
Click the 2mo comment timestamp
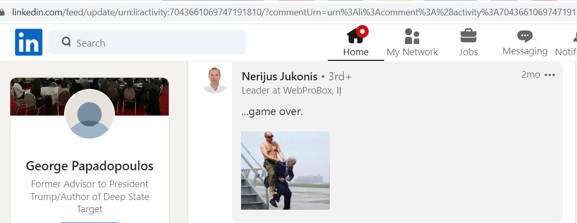pos(531,75)
